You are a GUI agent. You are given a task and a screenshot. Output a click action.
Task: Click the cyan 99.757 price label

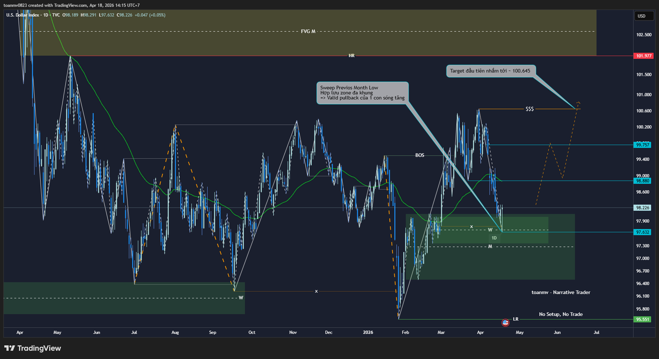[642, 145]
